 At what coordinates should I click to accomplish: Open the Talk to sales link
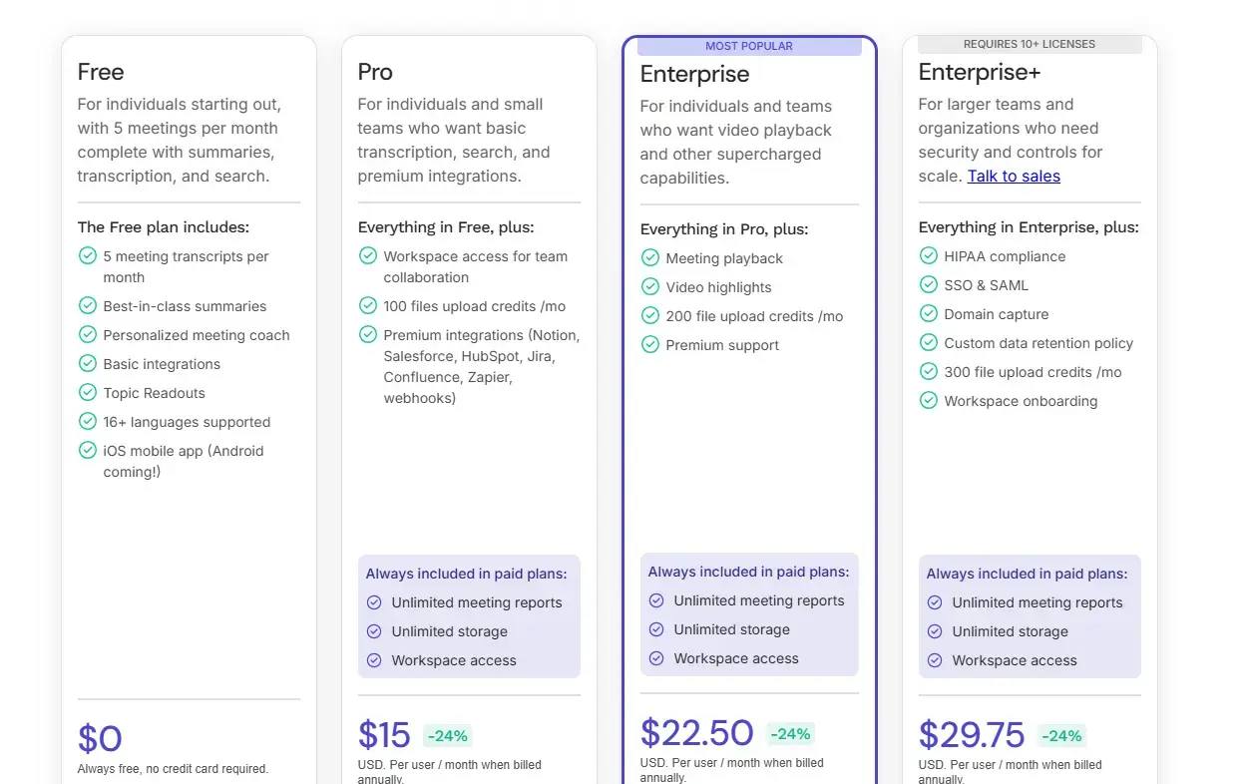(1014, 176)
